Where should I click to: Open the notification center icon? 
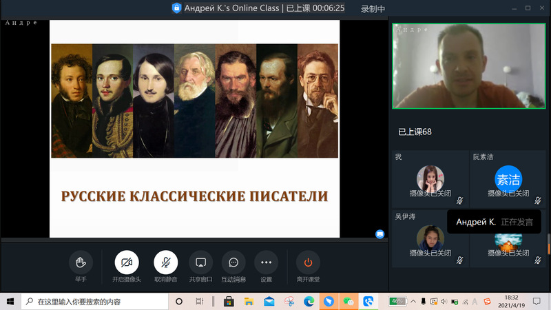pos(537,302)
